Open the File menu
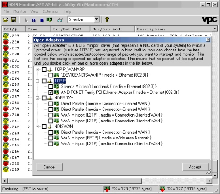 (6, 11)
